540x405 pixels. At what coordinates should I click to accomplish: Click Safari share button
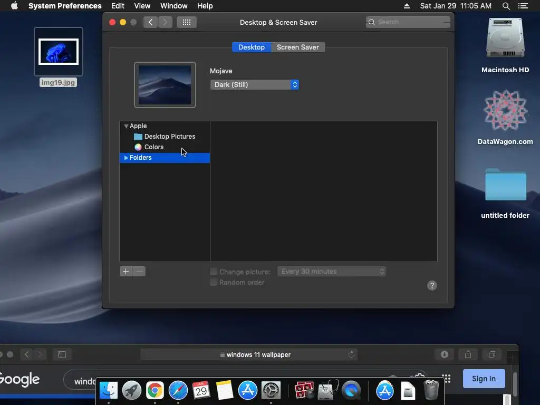[x=468, y=354]
